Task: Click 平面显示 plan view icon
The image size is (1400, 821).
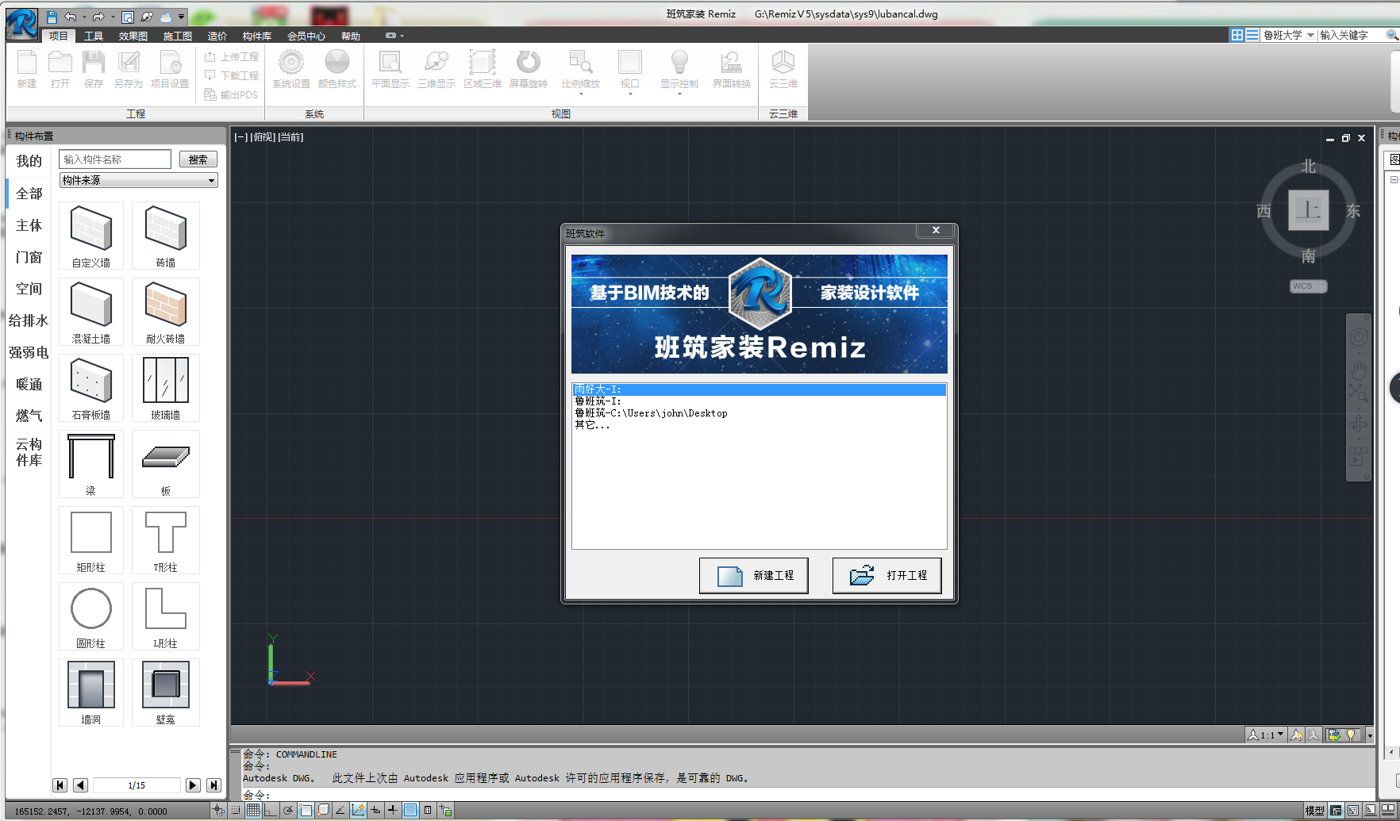Action: click(390, 69)
